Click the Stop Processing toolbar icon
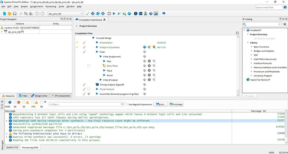The width and height of the screenshot is (288, 154). (x=109, y=14)
